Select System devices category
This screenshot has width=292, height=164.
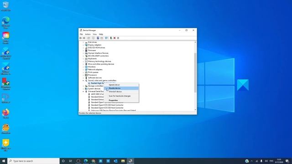[94, 89]
